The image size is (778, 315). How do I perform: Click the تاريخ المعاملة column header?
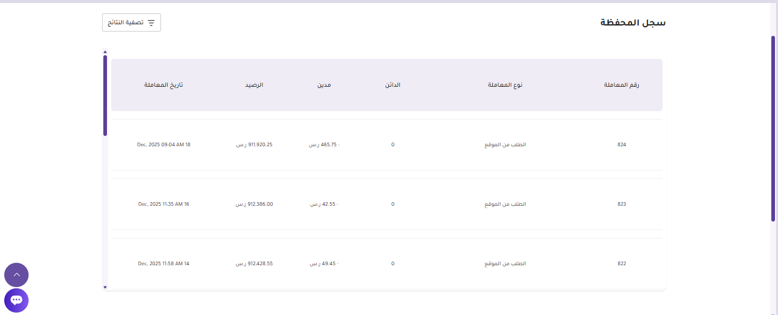(x=164, y=85)
